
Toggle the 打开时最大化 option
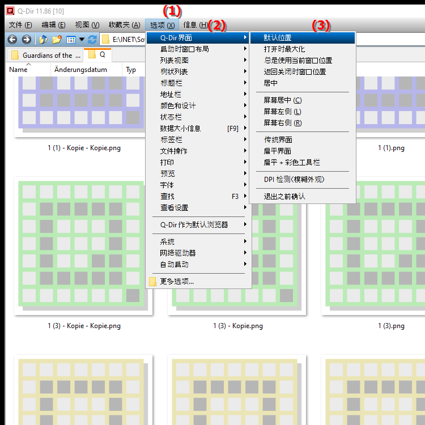point(303,49)
